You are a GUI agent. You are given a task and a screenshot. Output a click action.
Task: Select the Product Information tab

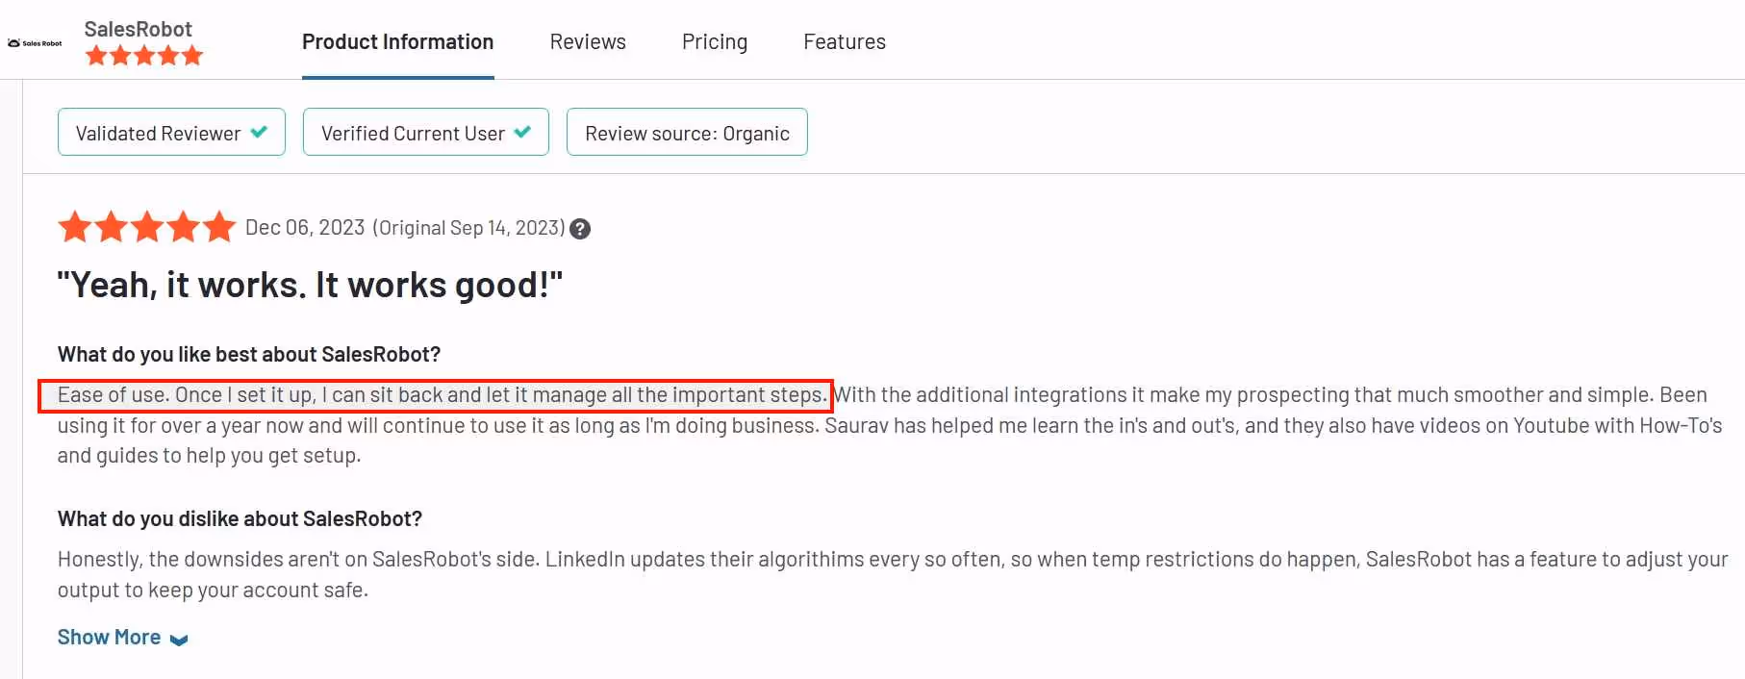click(x=397, y=41)
